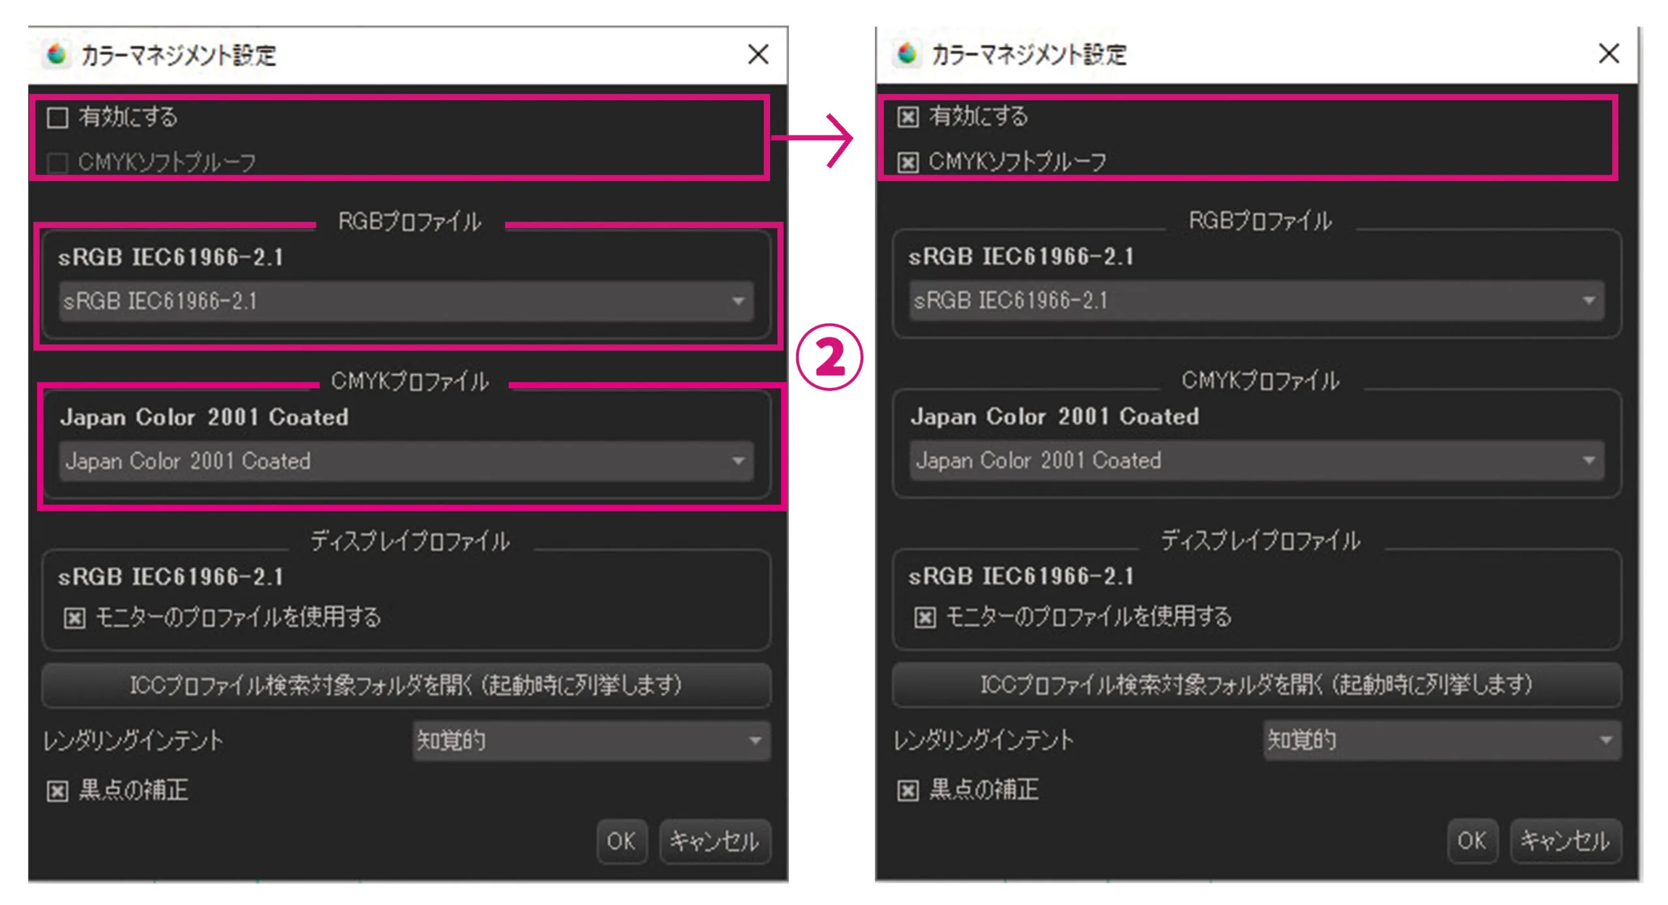
Task: Uncheck 有効にする in the right dialog
Action: [908, 117]
